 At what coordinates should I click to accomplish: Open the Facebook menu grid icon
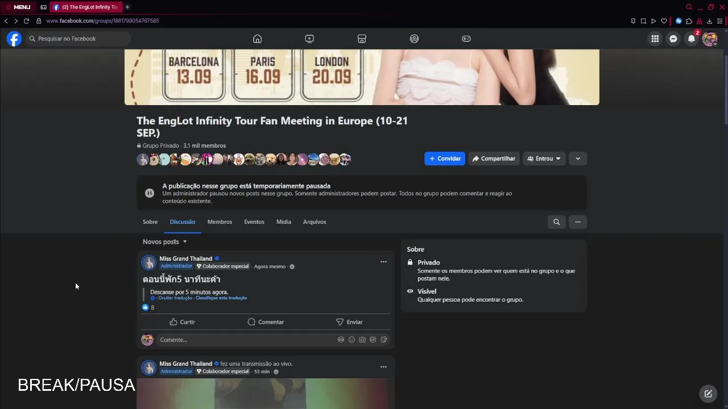coord(655,39)
